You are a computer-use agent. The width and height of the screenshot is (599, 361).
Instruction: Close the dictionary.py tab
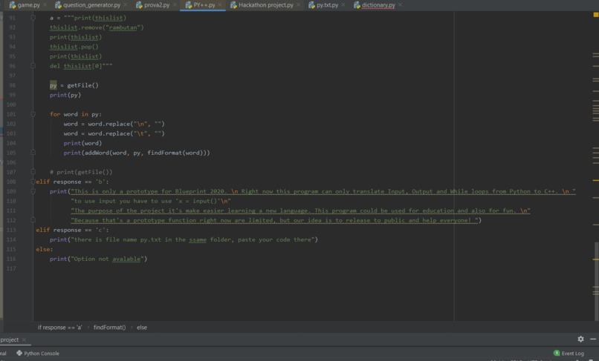400,5
